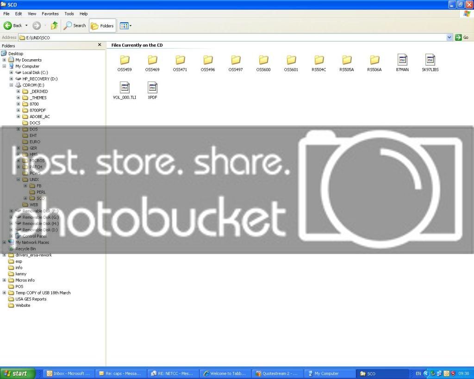
Task: Open the address bar dropdown
Action: [x=449, y=37]
